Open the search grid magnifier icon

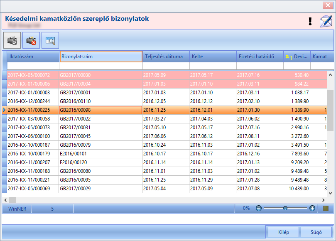click(x=50, y=40)
